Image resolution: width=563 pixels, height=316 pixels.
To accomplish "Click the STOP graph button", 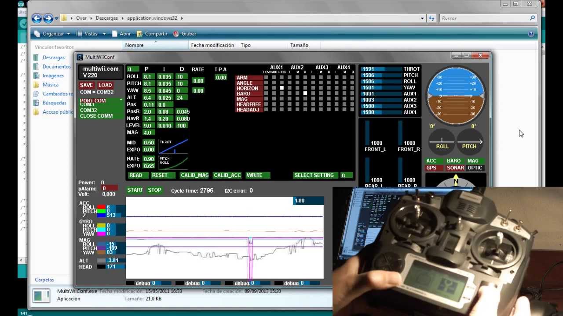I will click(154, 190).
